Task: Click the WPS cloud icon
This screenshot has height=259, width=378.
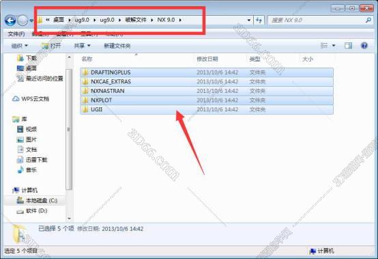Action: (16, 98)
